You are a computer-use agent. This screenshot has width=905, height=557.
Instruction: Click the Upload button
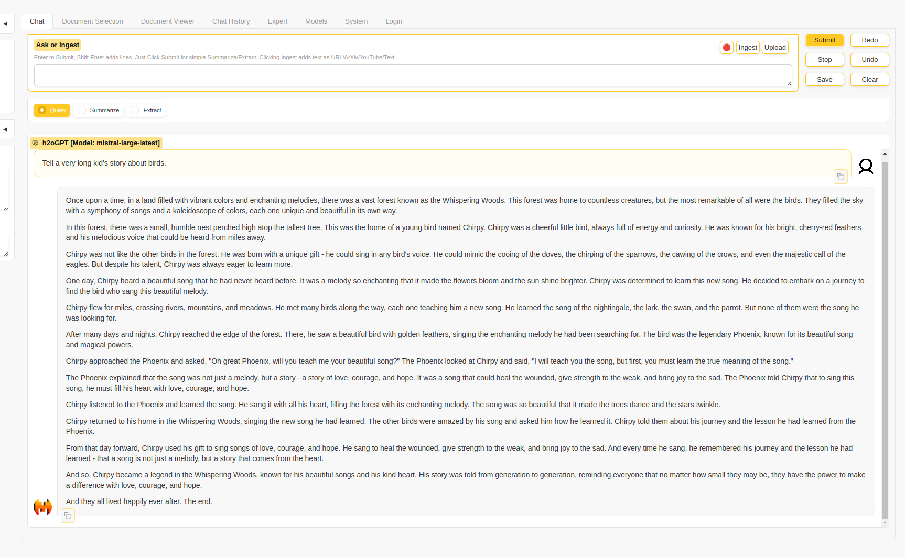click(775, 48)
